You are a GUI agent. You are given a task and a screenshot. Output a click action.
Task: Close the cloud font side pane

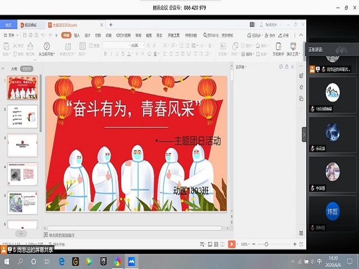click(292, 67)
